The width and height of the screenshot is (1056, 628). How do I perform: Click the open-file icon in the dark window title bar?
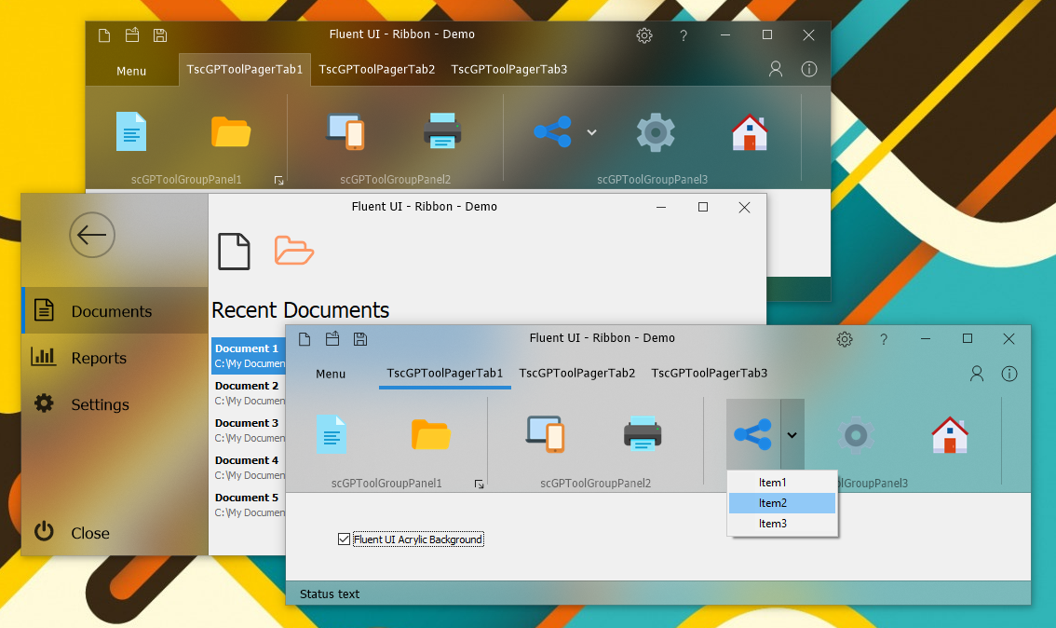[x=132, y=35]
